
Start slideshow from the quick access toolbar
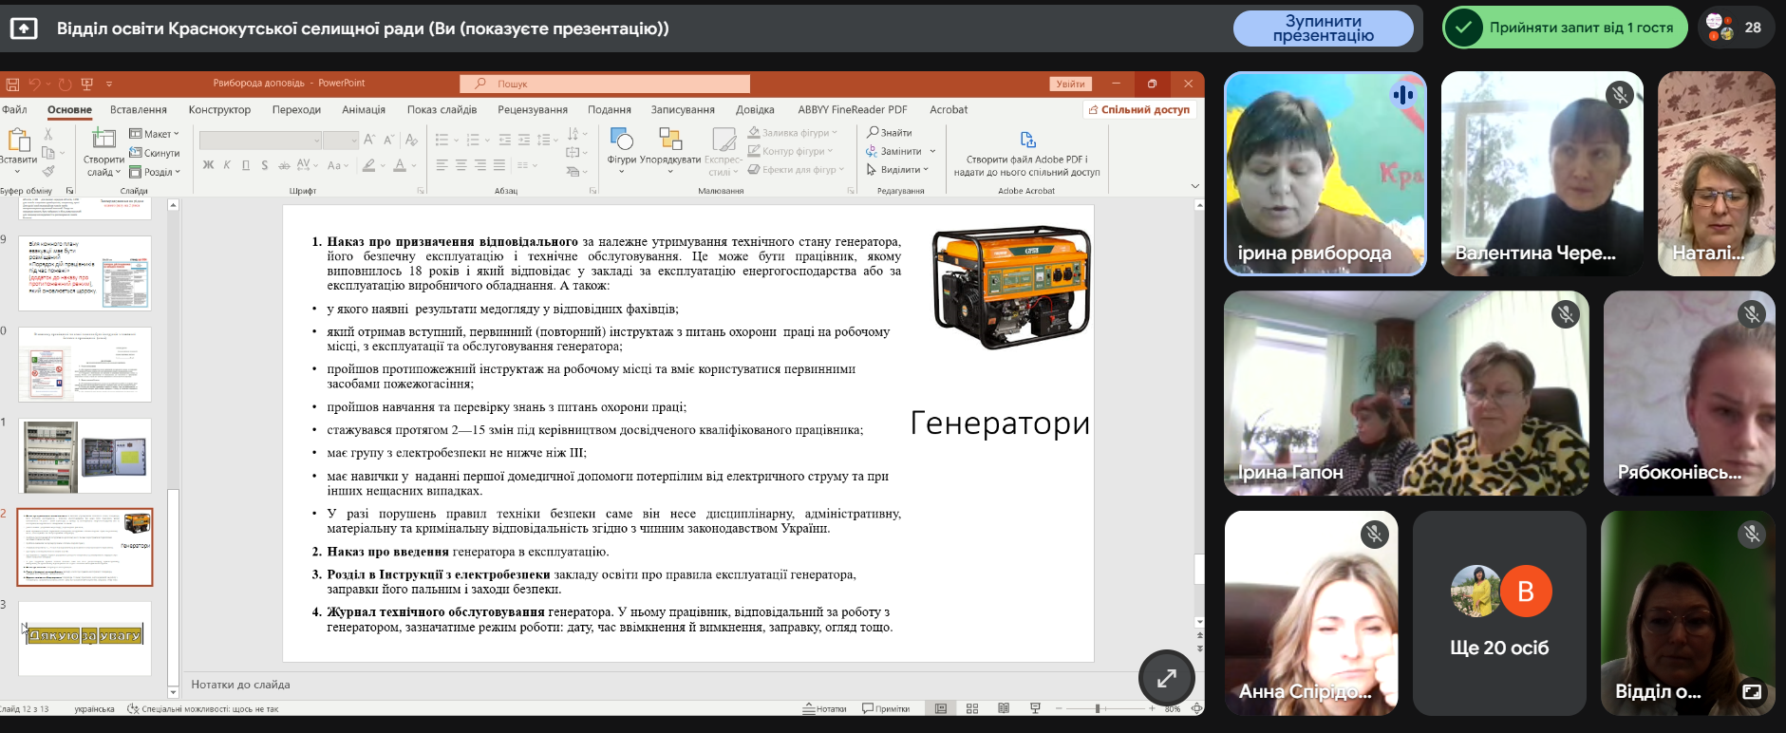[87, 85]
